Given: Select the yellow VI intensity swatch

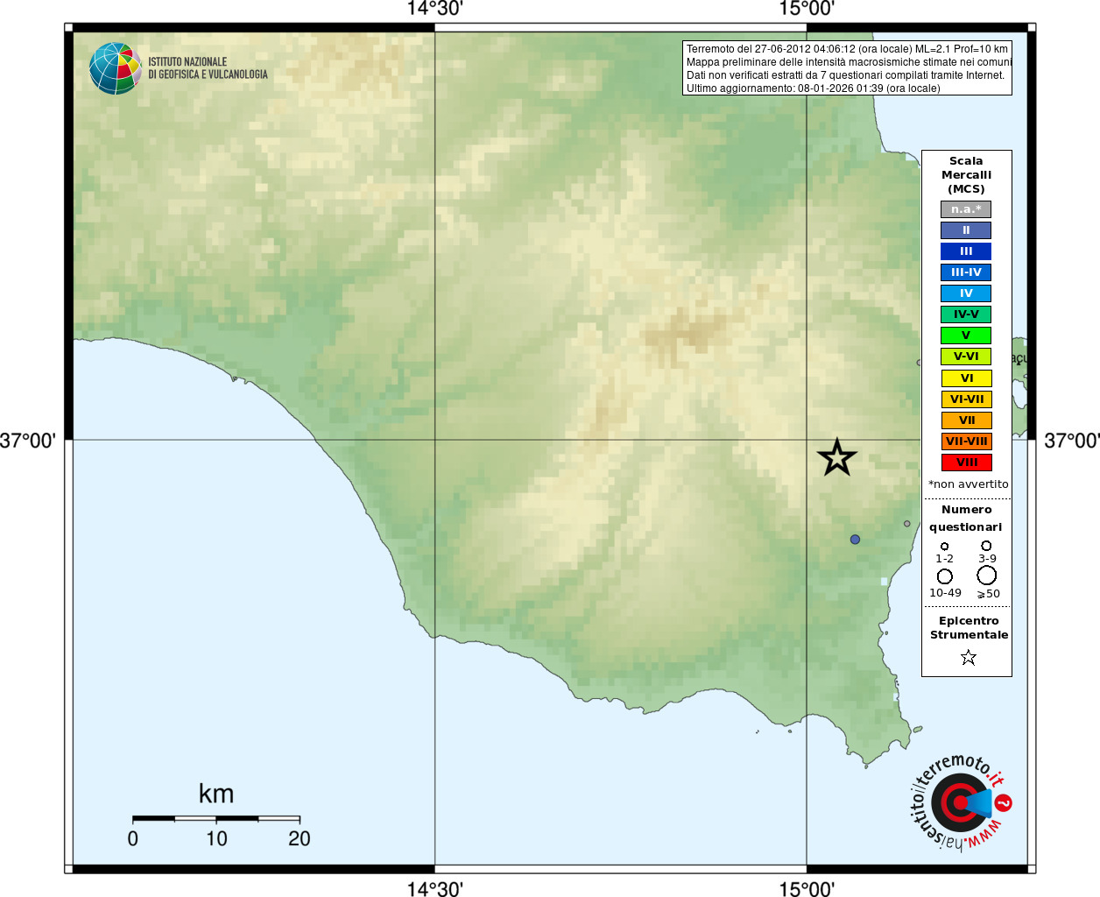Looking at the screenshot, I should point(966,378).
